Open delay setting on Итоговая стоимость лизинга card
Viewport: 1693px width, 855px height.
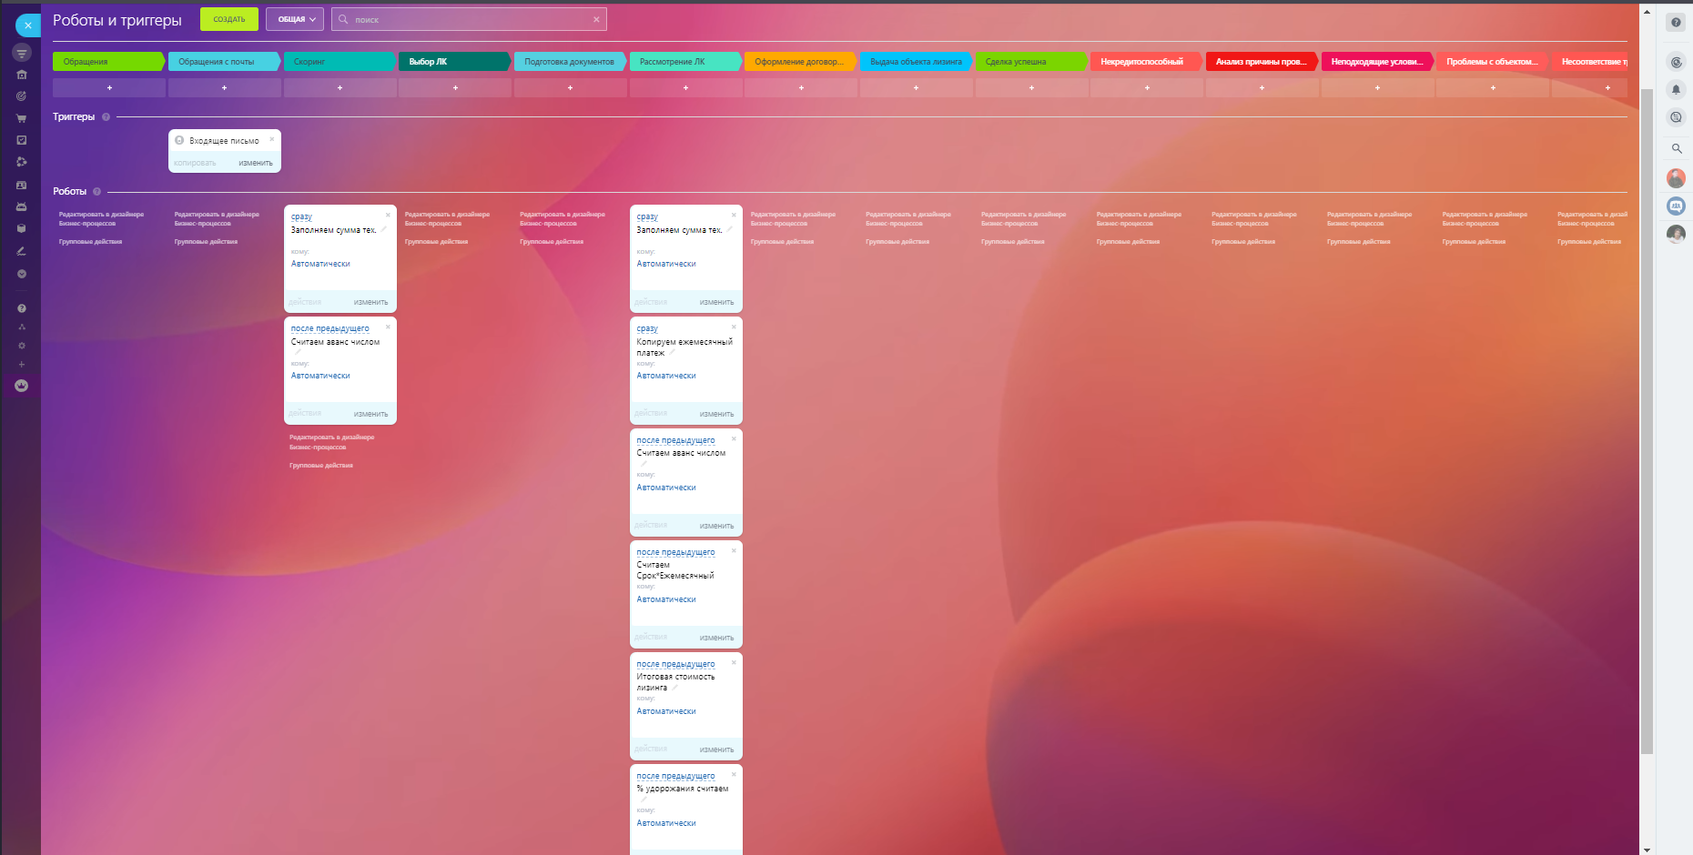pyautogui.click(x=675, y=664)
